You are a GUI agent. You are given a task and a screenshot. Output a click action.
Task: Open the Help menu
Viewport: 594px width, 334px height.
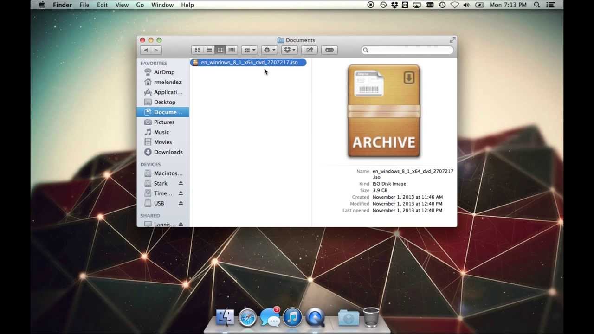click(187, 5)
